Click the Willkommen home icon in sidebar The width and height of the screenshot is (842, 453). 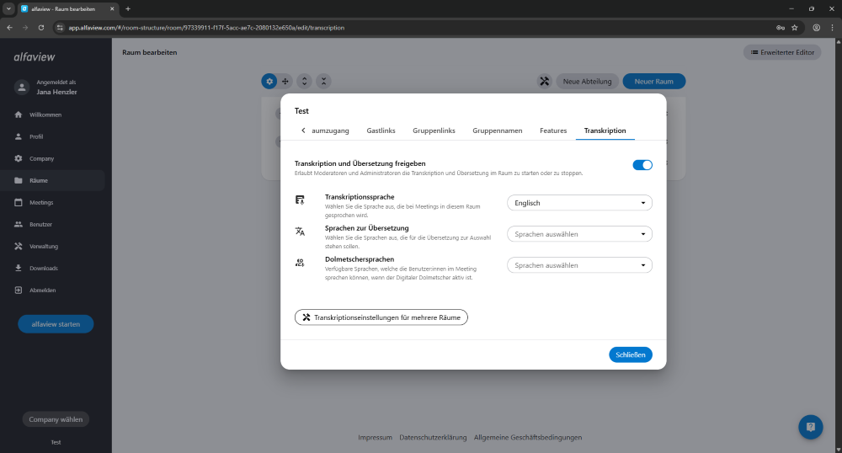[19, 115]
